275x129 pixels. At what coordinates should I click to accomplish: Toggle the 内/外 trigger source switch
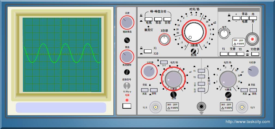pos(253,18)
